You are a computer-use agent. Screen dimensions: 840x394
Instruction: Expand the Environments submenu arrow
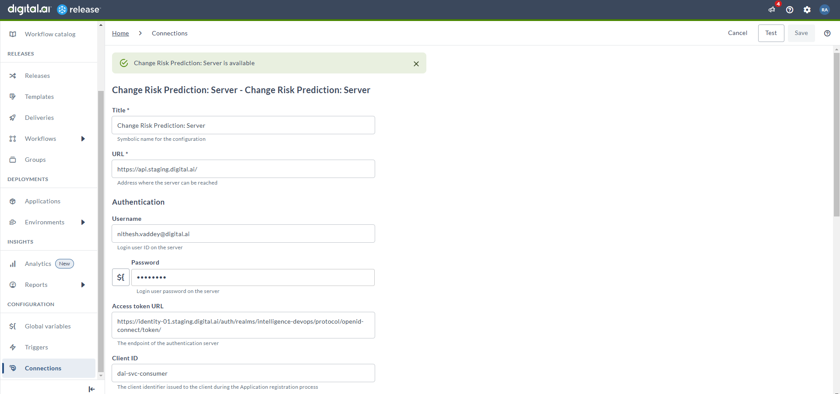(x=83, y=222)
